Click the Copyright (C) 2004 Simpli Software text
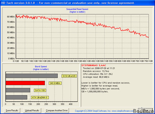 (x=93, y=111)
